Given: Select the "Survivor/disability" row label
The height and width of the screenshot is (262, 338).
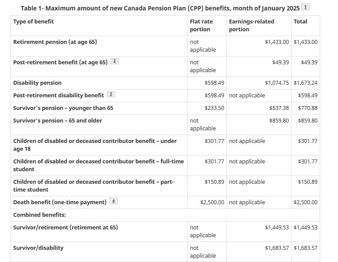Looking at the screenshot, I should pos(38,248).
